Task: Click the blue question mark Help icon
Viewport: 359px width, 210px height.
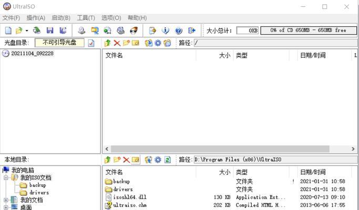Action: pyautogui.click(x=178, y=30)
